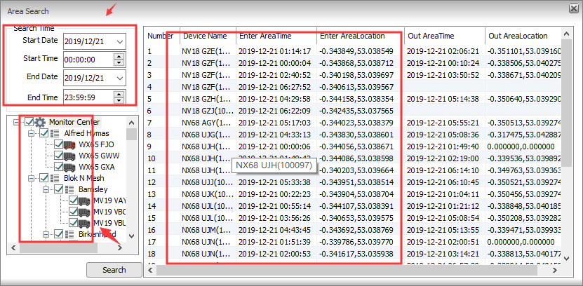Click the truck icon beside WX65 GWW
The width and height of the screenshot is (583, 286).
[x=69, y=156]
